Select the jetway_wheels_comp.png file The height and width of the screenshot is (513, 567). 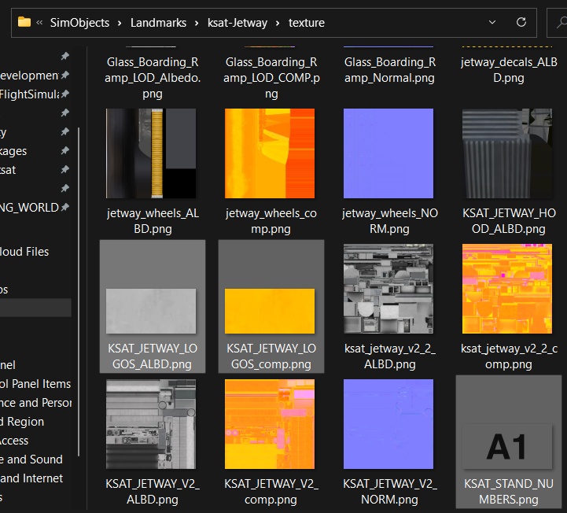click(x=269, y=153)
